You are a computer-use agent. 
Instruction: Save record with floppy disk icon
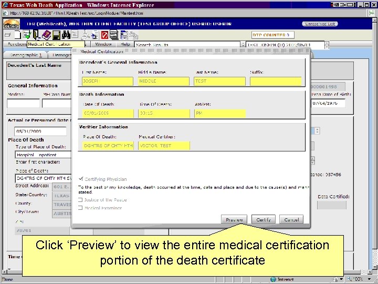56,35
